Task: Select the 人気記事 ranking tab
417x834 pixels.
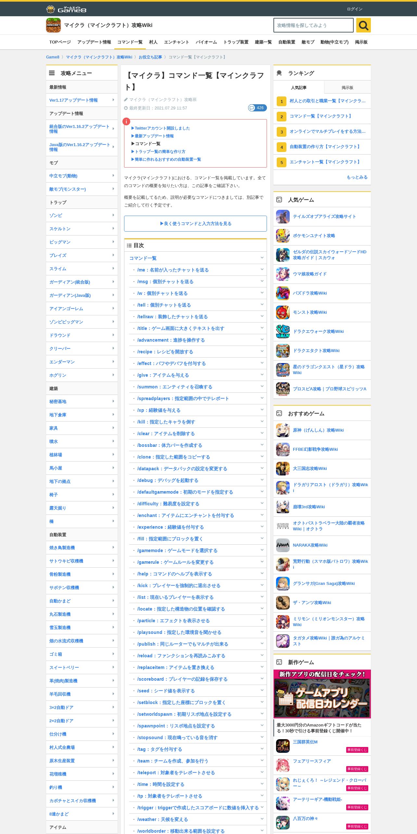Action: 299,88
